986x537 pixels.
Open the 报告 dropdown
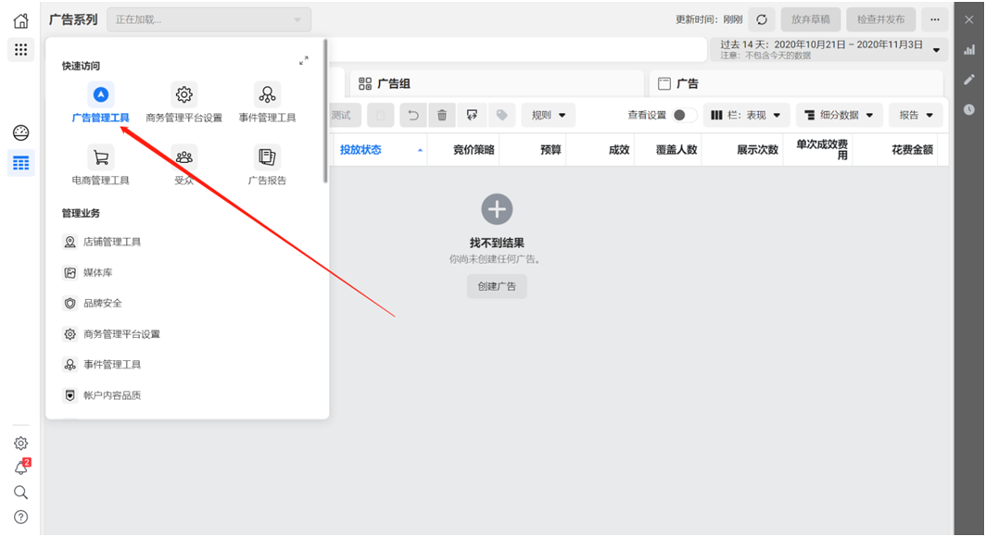tap(914, 114)
